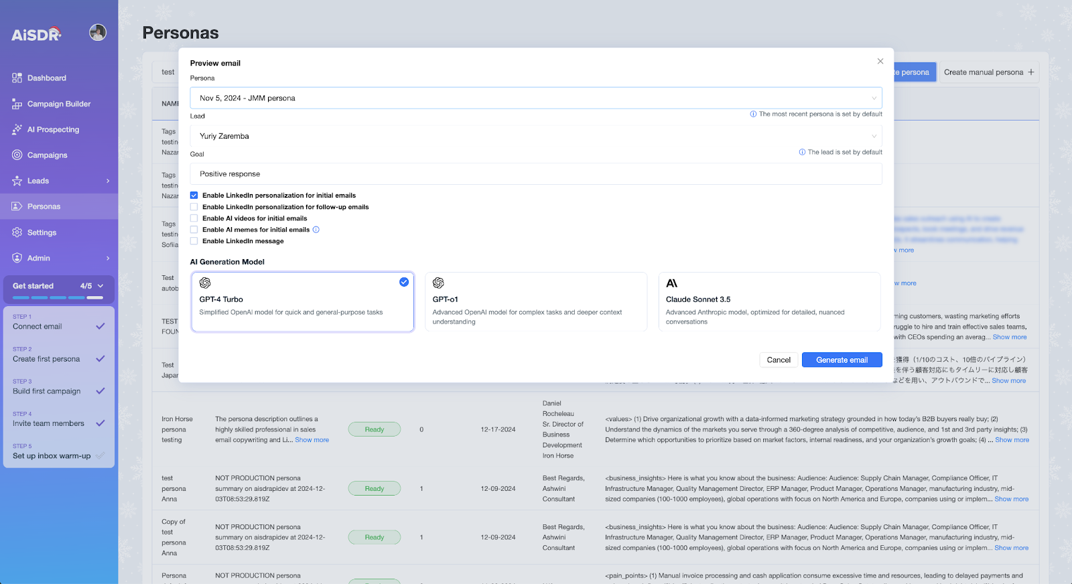
Task: Click the checkmark for Connect email step
Action: coord(100,326)
